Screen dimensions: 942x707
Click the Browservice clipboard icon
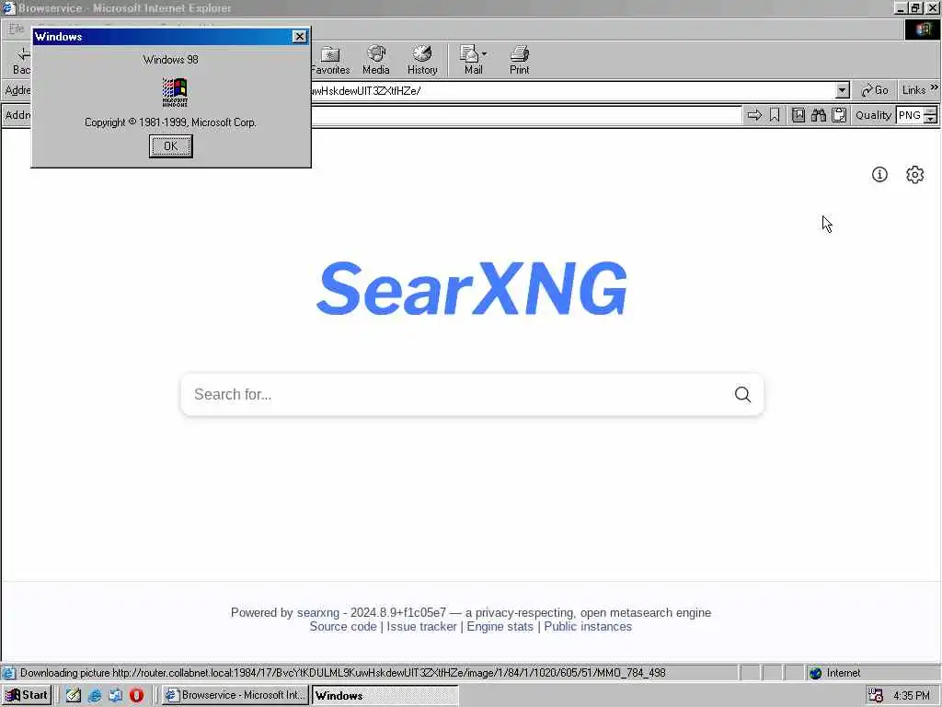pos(839,115)
